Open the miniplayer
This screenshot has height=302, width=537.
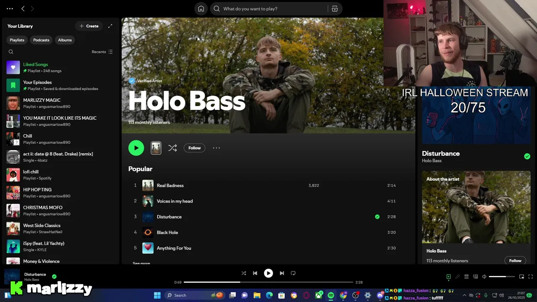pyautogui.click(x=521, y=277)
